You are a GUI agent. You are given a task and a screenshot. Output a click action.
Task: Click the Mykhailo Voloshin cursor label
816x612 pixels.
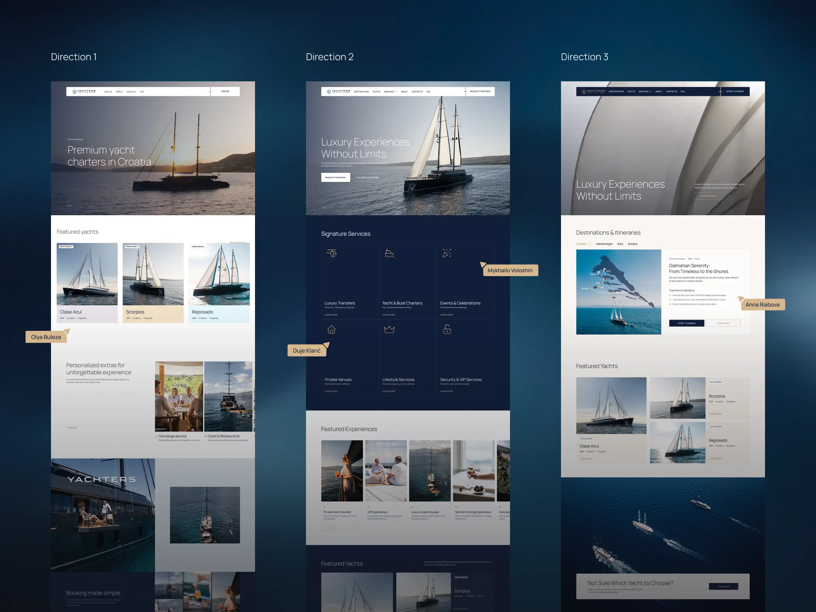(510, 270)
